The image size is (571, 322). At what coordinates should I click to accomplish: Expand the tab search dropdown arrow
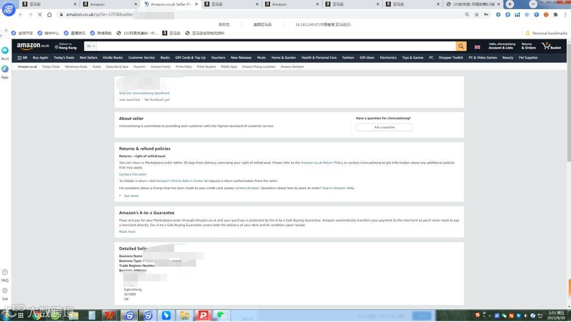click(533, 4)
